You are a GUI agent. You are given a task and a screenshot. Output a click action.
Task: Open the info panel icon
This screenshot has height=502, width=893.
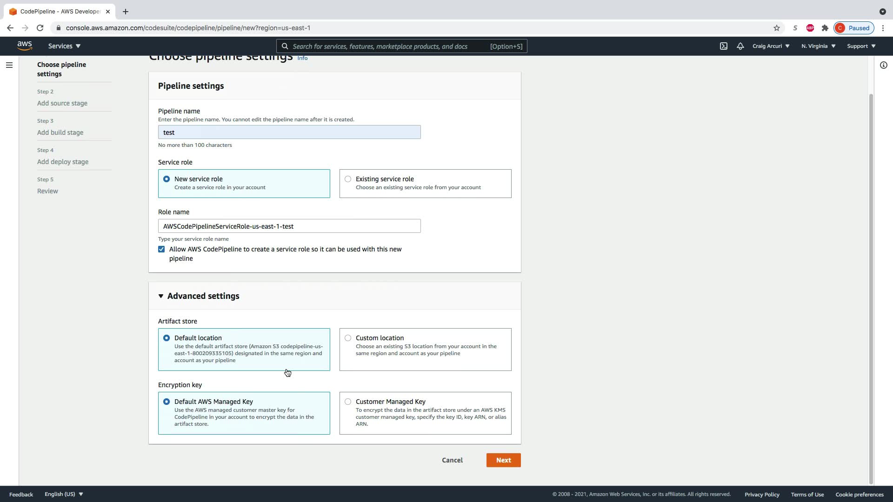click(883, 65)
